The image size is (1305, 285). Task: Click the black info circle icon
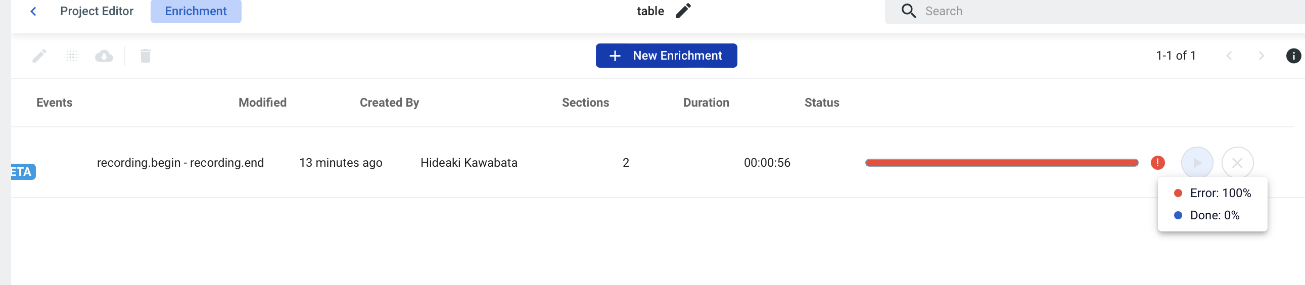(1293, 56)
